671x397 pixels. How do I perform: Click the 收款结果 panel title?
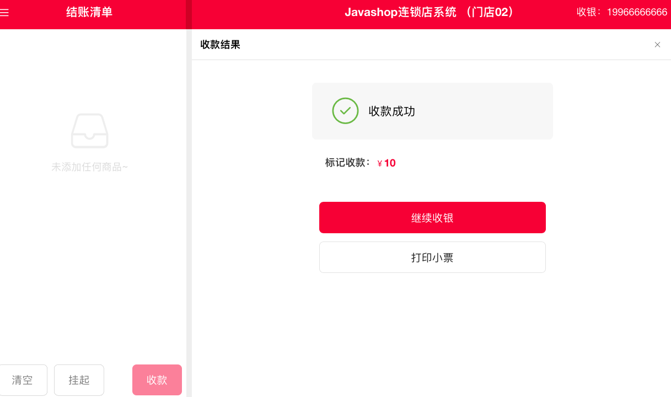[x=220, y=45]
